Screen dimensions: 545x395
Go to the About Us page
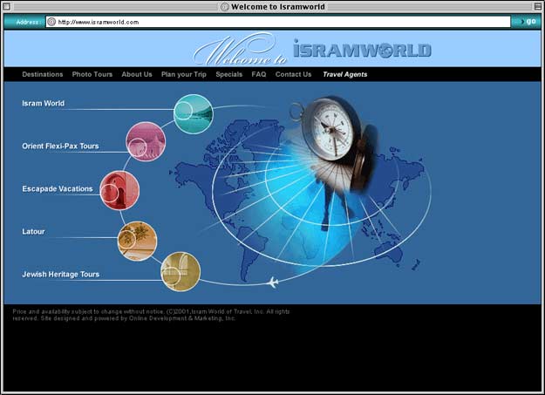137,75
